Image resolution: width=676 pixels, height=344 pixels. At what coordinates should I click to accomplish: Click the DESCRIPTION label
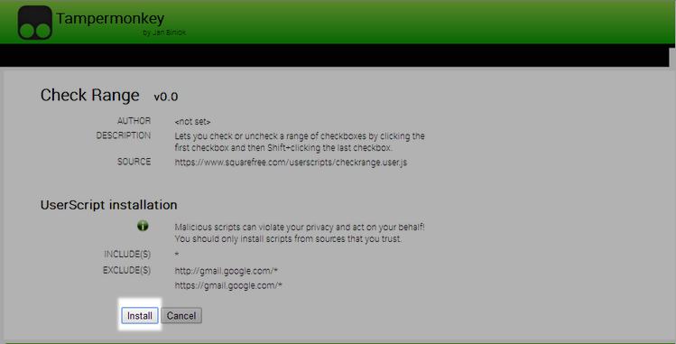124,135
